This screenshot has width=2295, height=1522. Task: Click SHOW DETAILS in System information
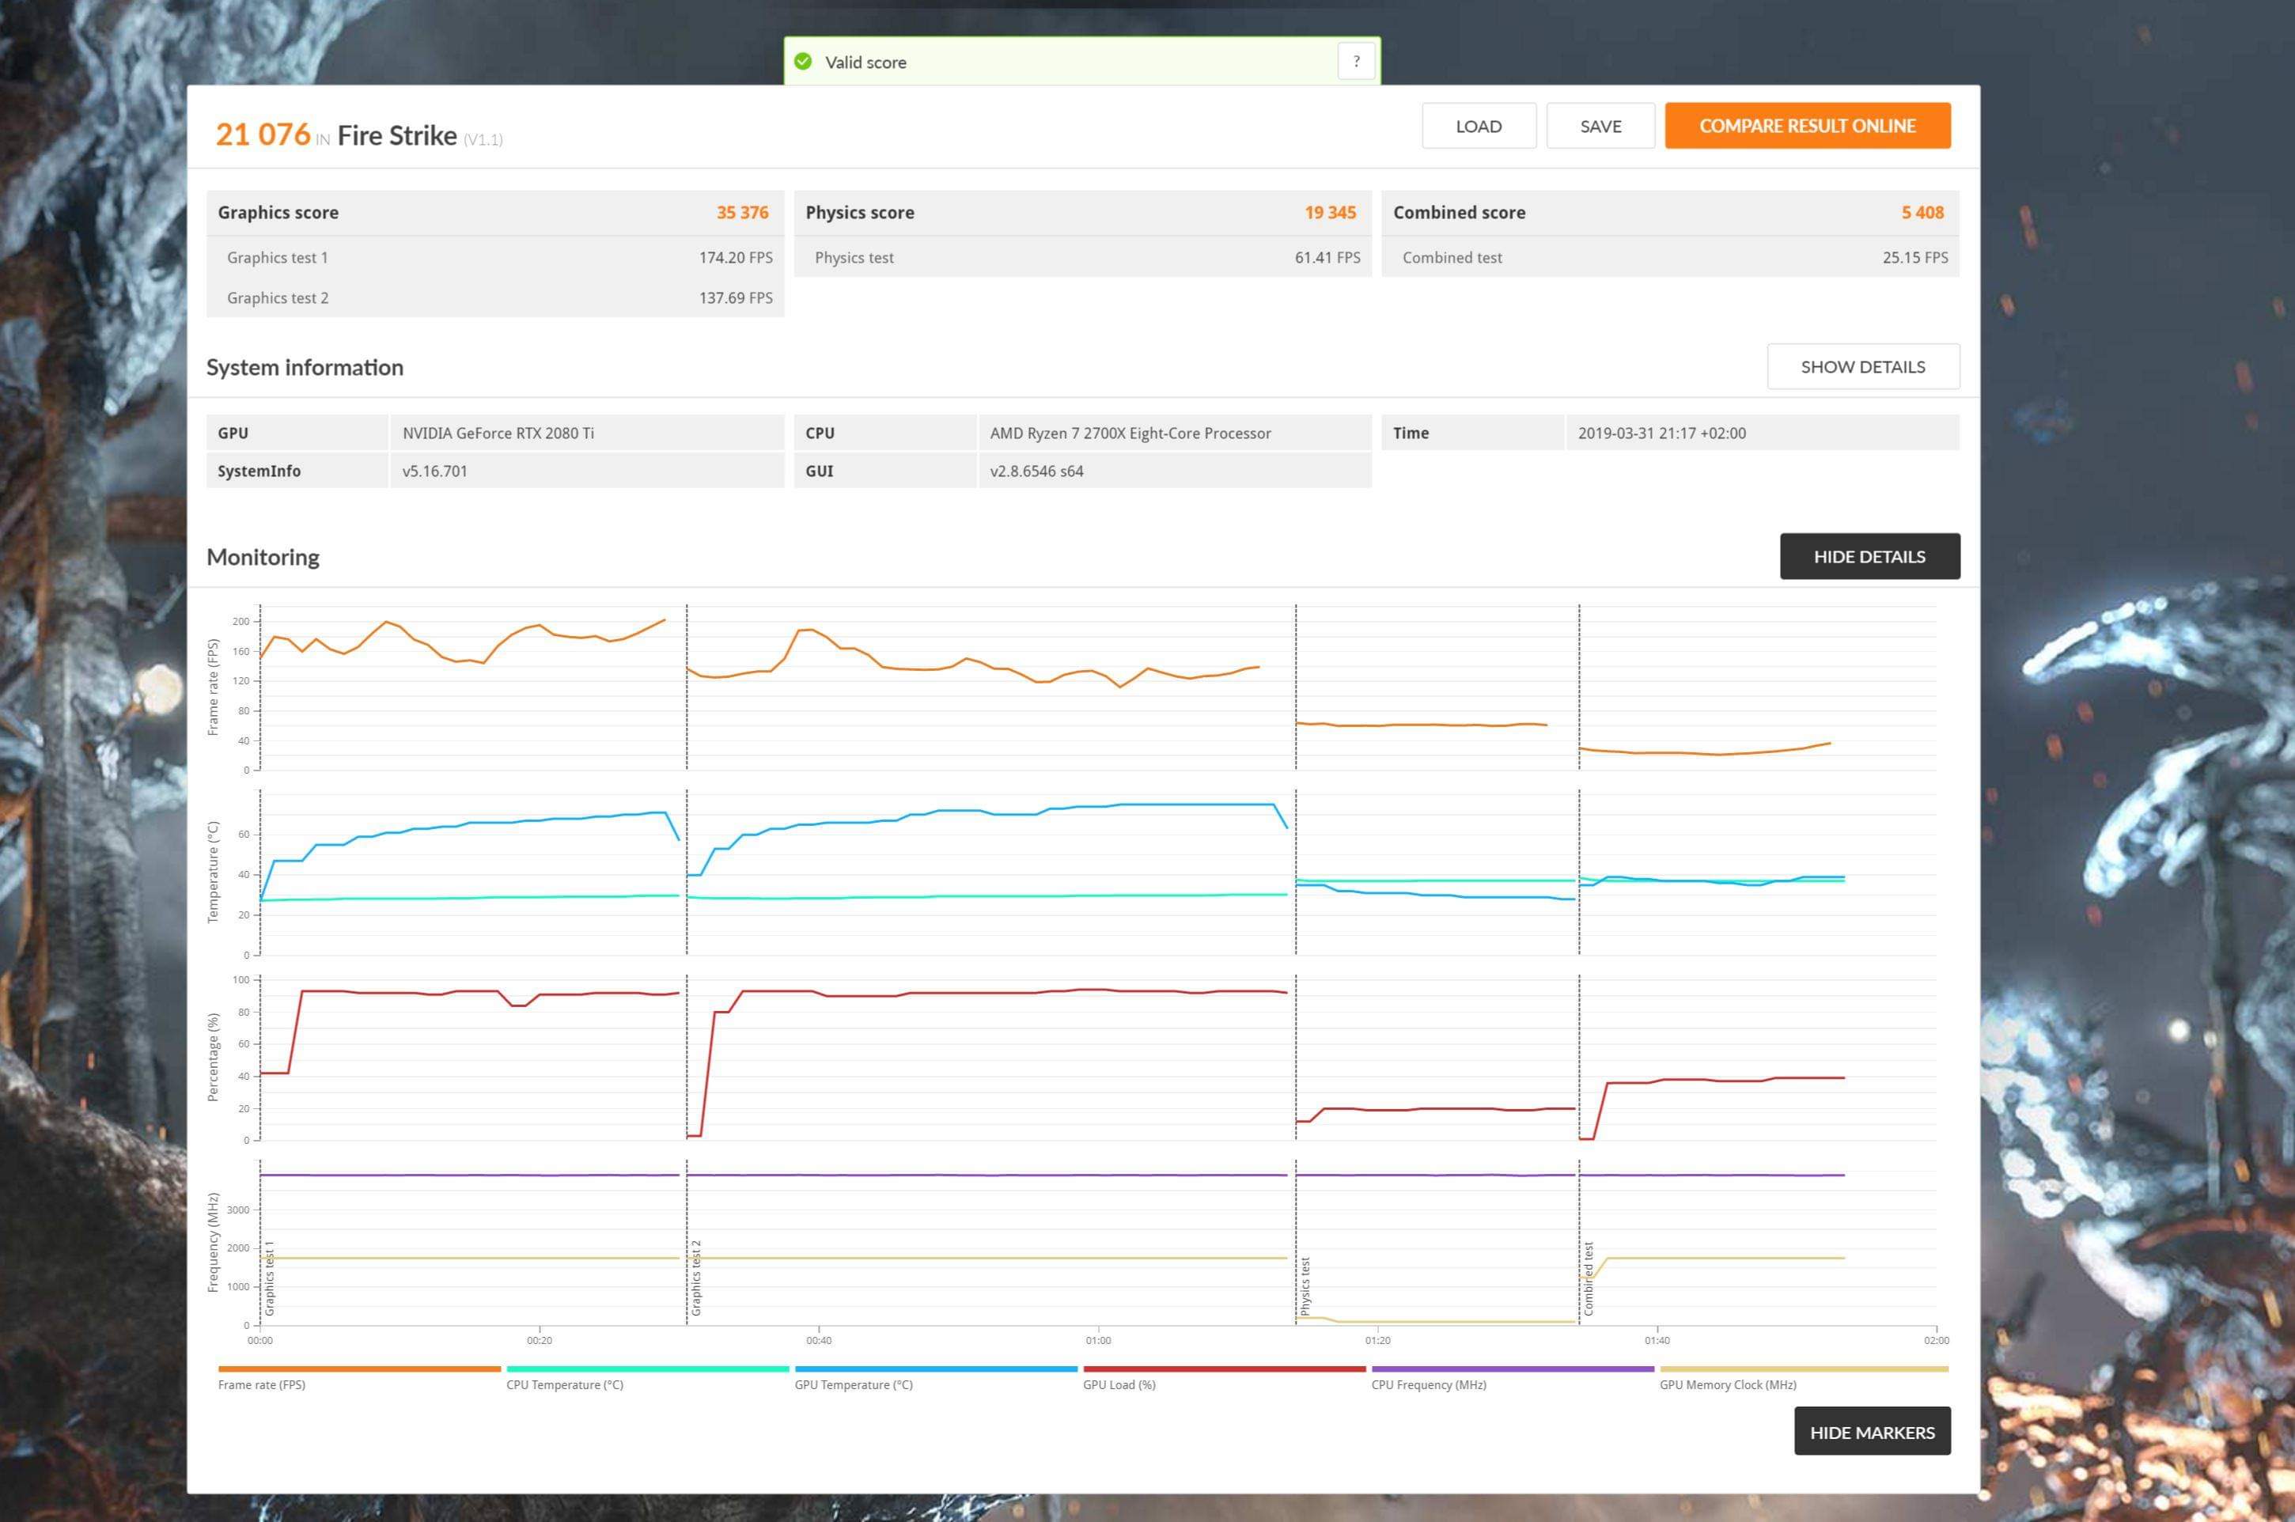pyautogui.click(x=1862, y=367)
